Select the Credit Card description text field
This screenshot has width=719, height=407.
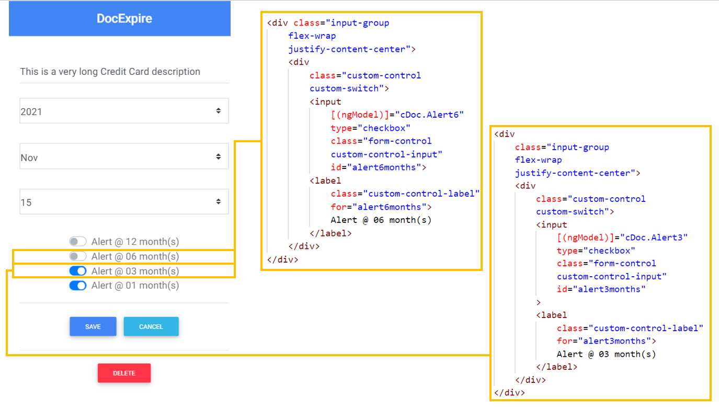pos(110,72)
